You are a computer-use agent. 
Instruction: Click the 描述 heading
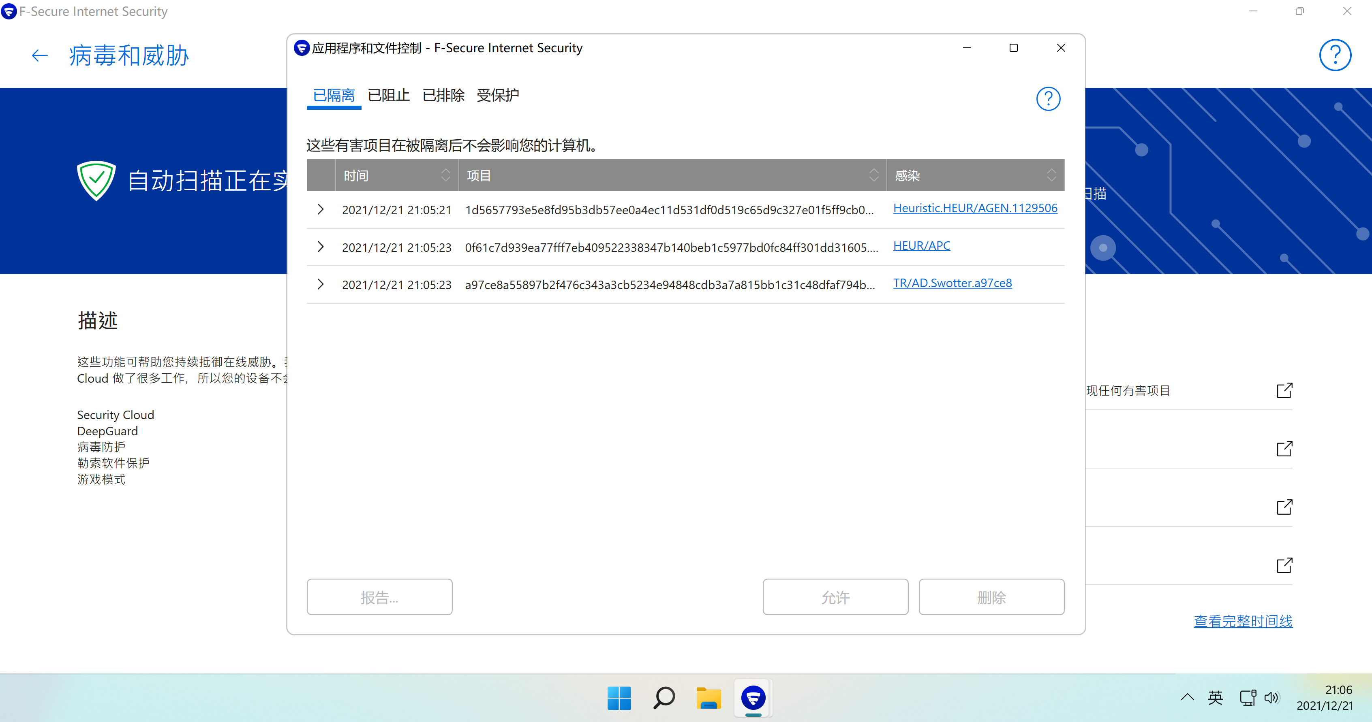point(97,320)
